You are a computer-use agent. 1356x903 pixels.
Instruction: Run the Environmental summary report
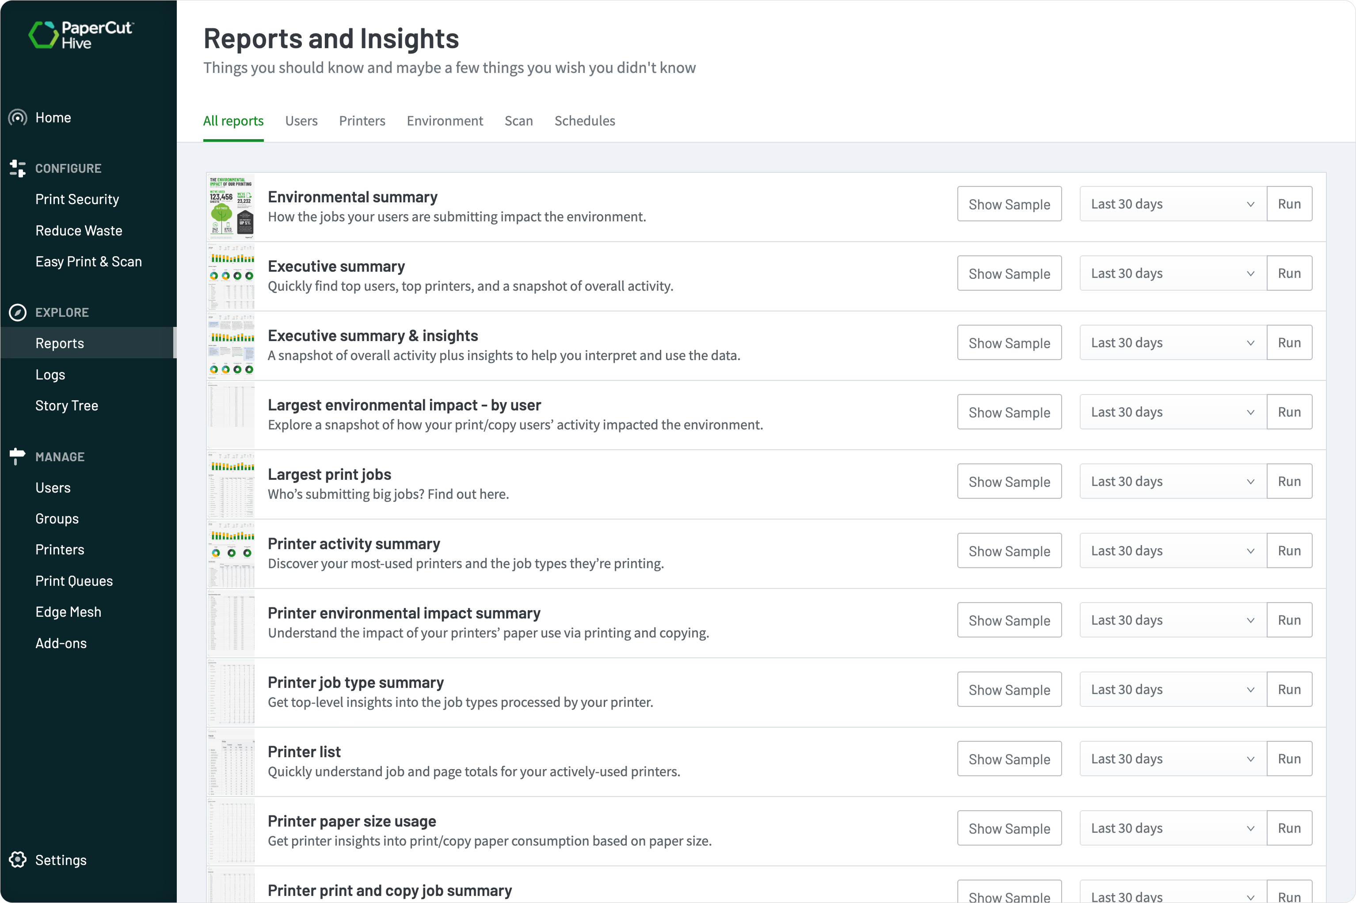coord(1289,204)
